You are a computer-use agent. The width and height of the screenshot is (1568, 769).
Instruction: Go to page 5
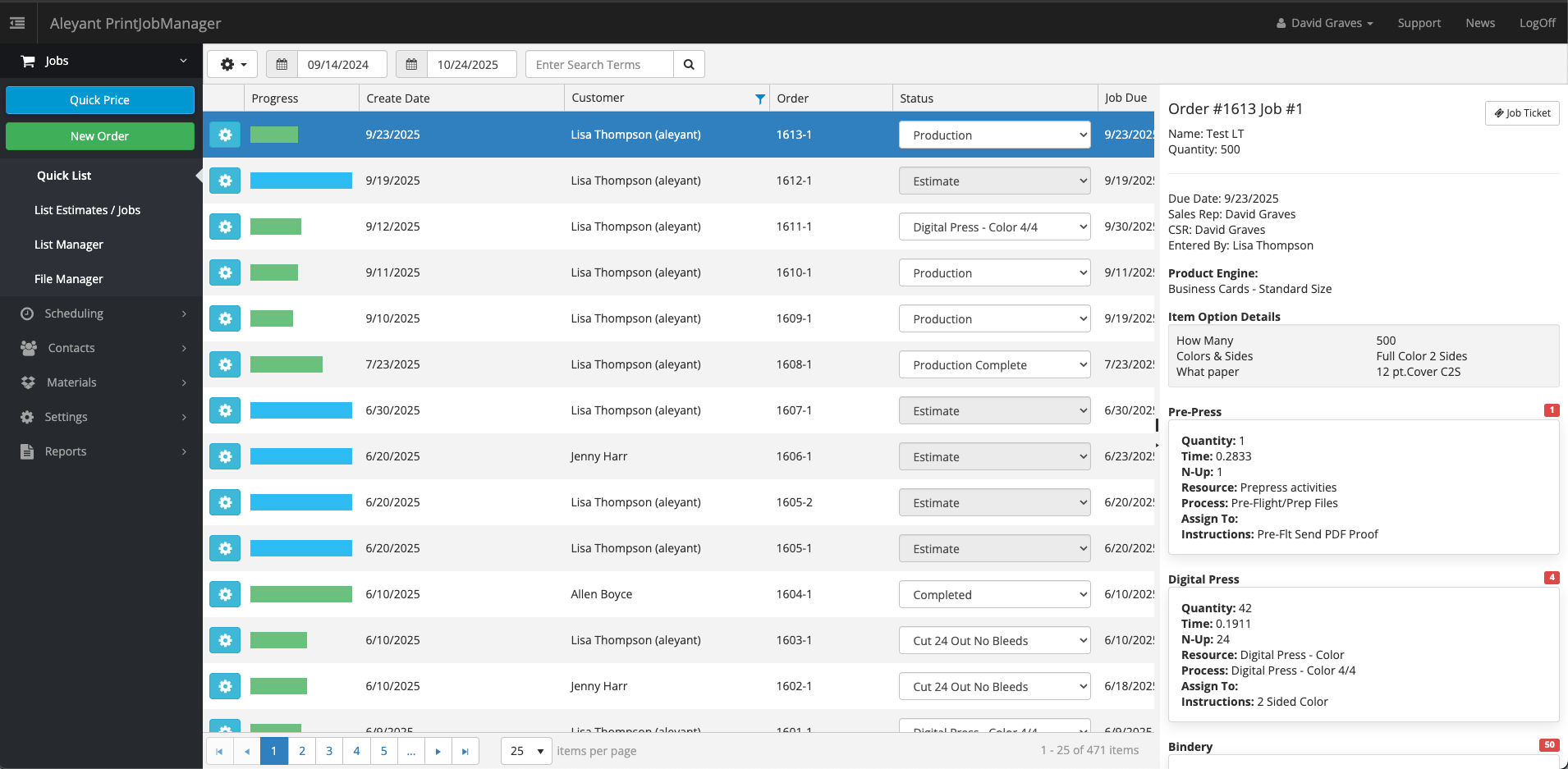click(x=383, y=751)
